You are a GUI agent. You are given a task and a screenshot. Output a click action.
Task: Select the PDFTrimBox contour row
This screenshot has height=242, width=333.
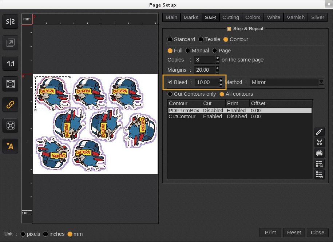tap(240, 111)
